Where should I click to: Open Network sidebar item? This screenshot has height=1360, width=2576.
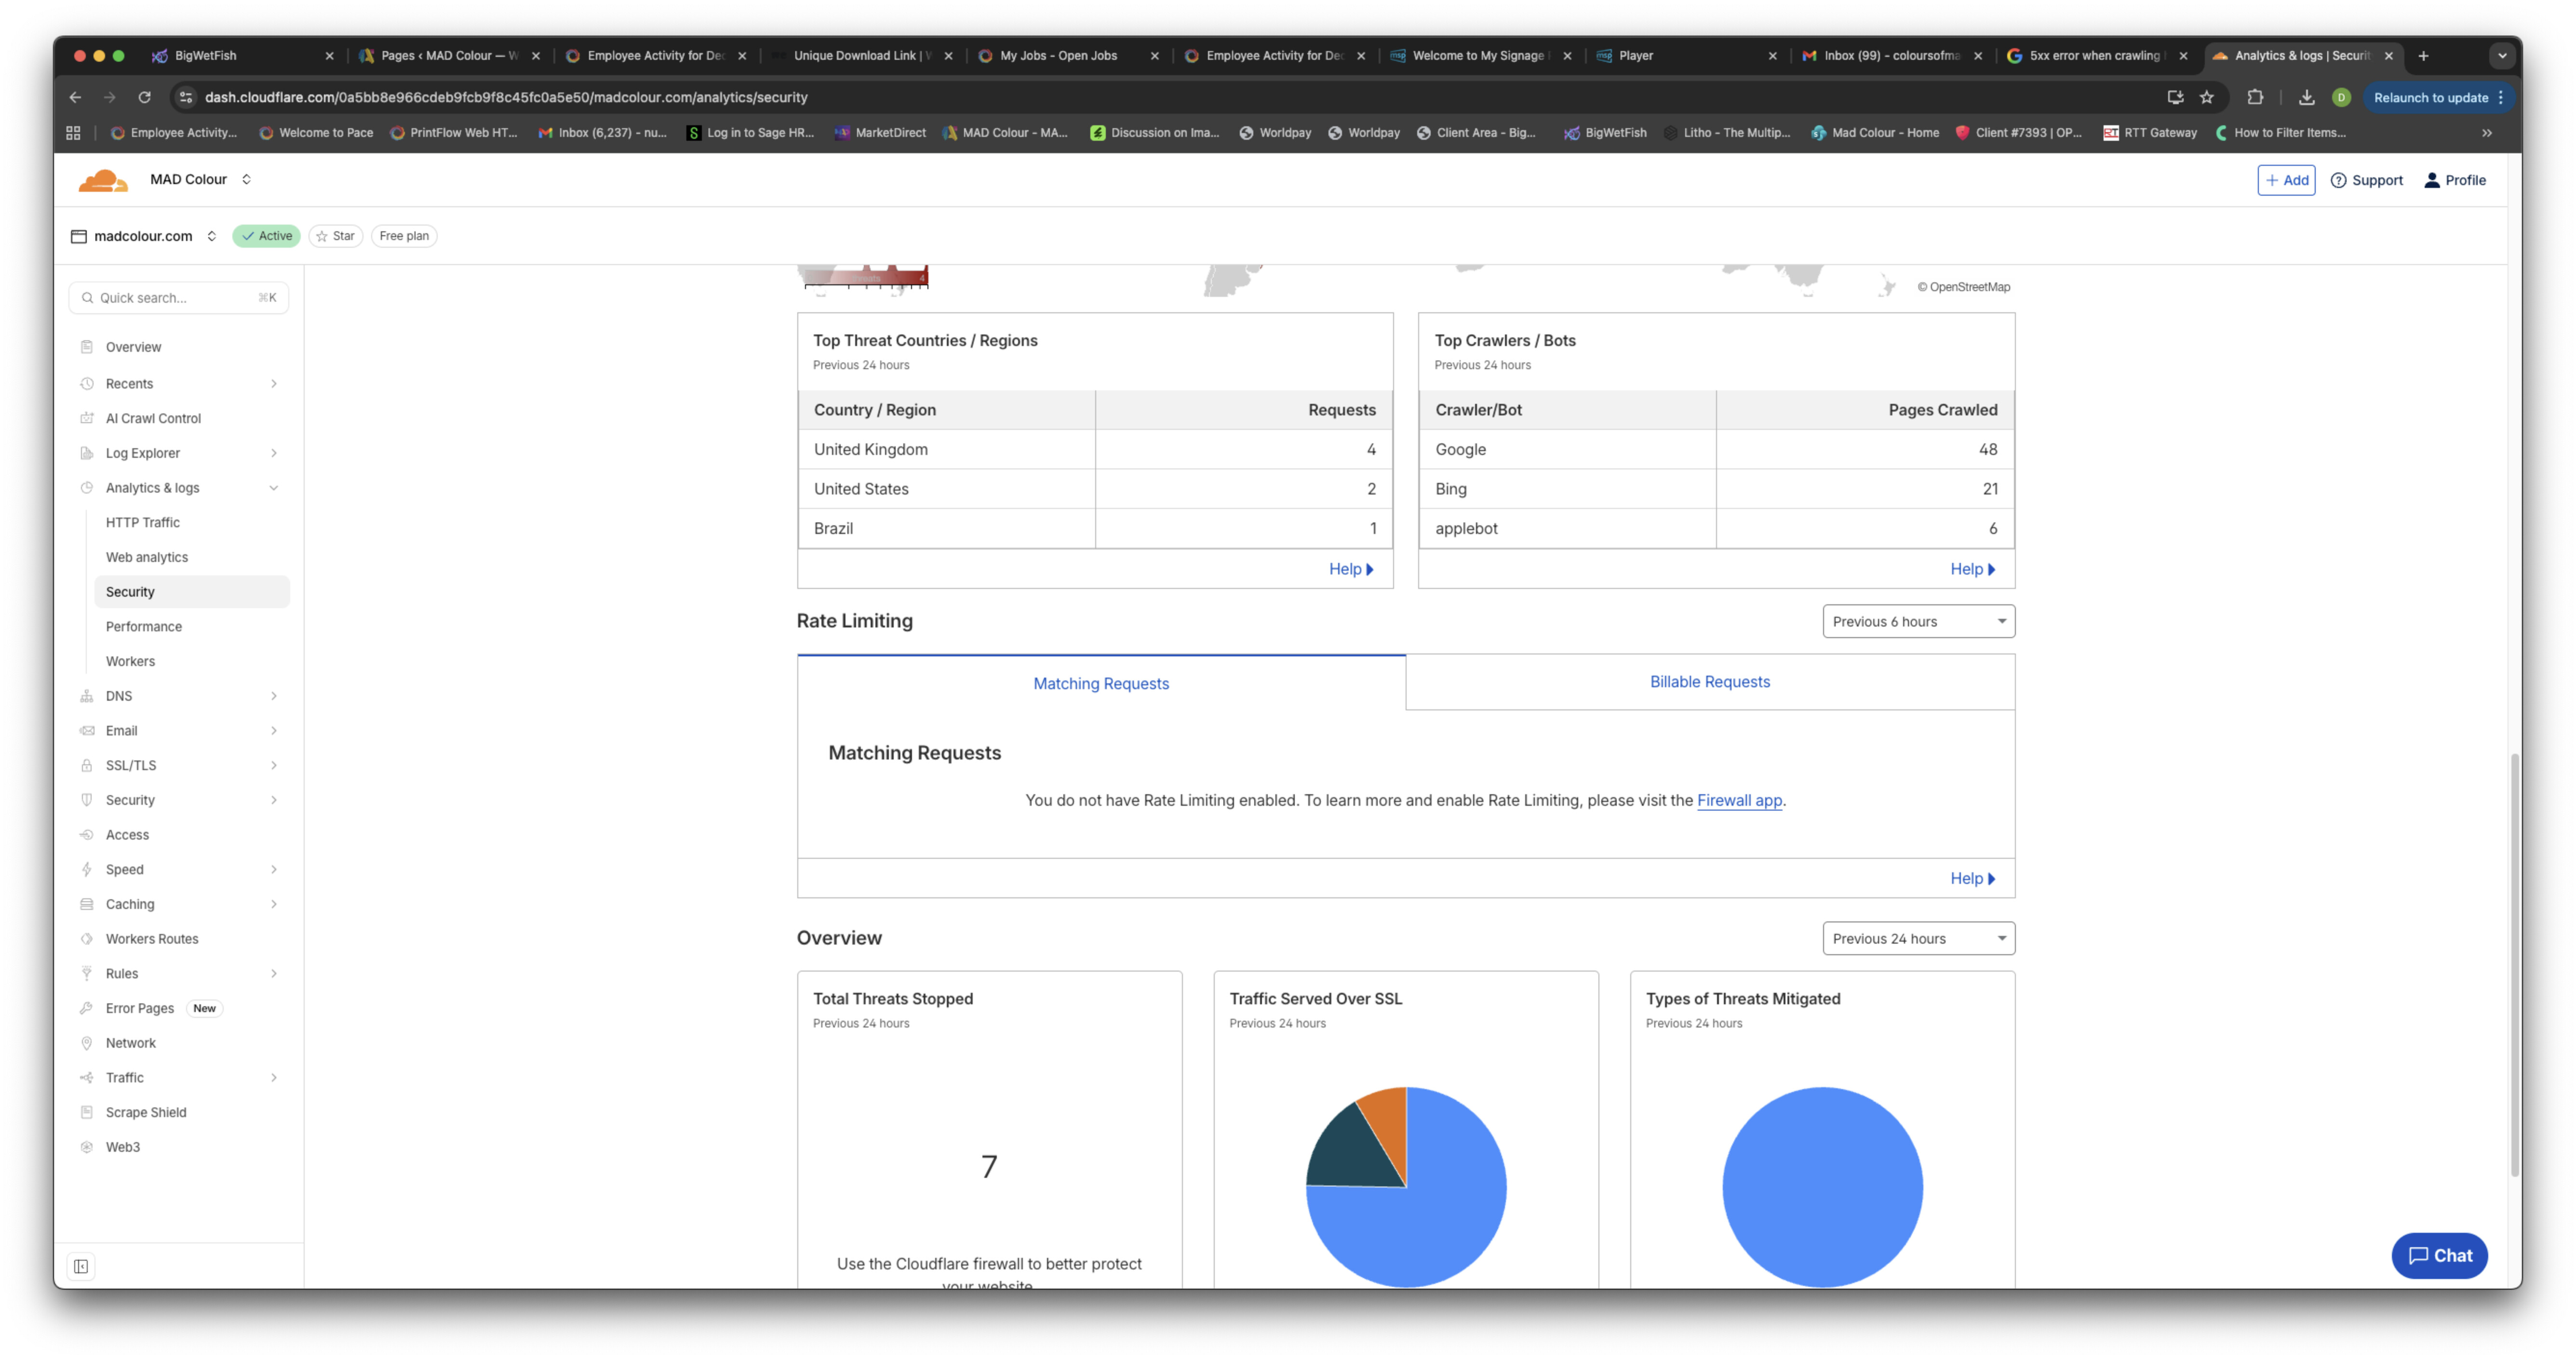coord(130,1042)
